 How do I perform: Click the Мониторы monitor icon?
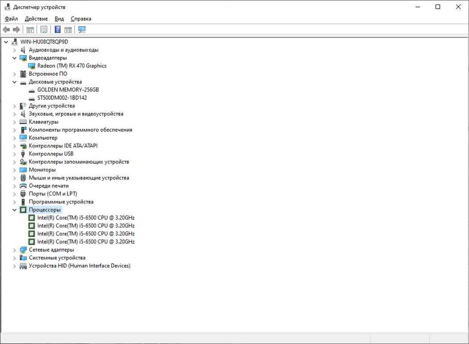[x=23, y=170]
